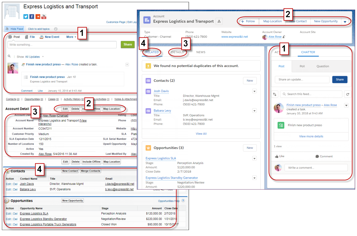Click View more details in Chatter feed
The width and height of the screenshot is (357, 236).
coord(311,136)
